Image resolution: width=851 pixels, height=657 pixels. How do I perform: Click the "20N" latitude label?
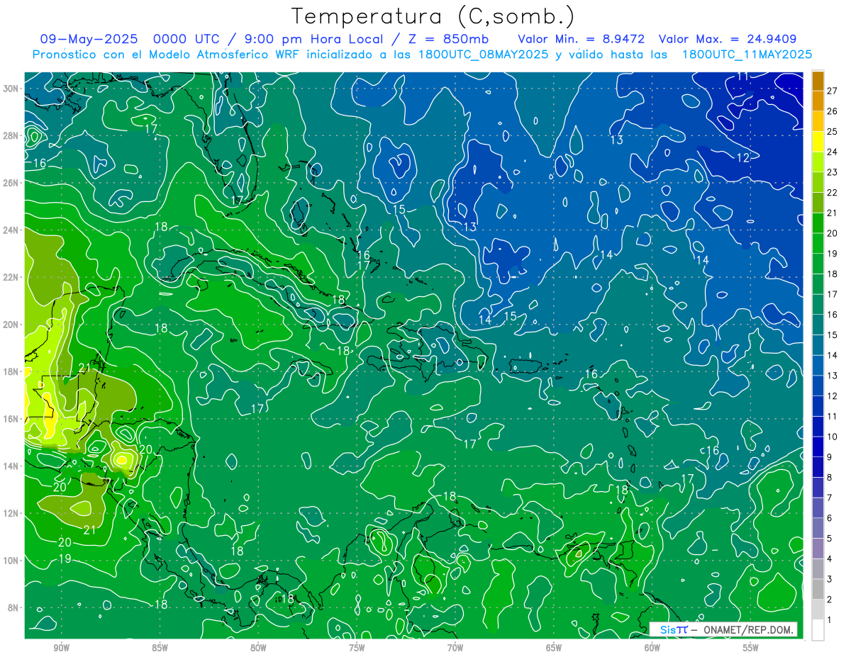[x=12, y=325]
